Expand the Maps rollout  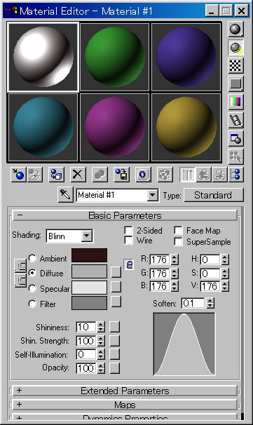coord(125,405)
